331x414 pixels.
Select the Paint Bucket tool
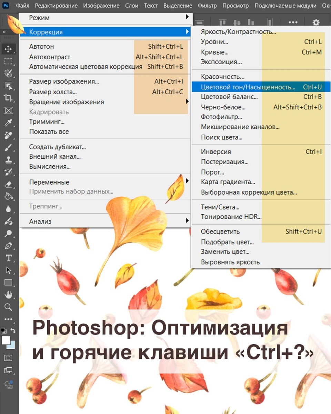[8, 197]
